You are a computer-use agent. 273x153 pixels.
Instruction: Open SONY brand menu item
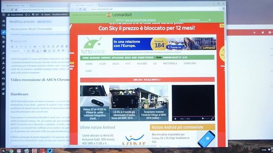point(89,71)
